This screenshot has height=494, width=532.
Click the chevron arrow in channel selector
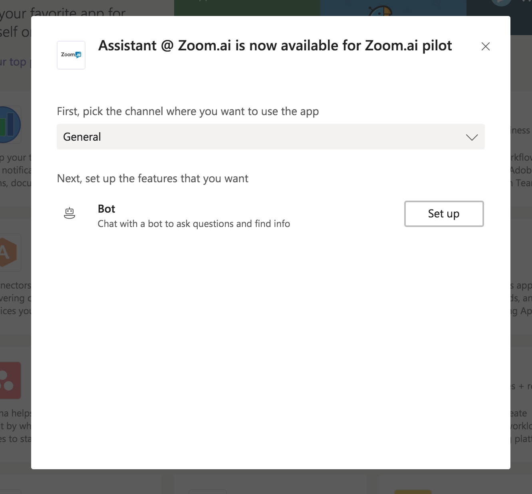[472, 137]
